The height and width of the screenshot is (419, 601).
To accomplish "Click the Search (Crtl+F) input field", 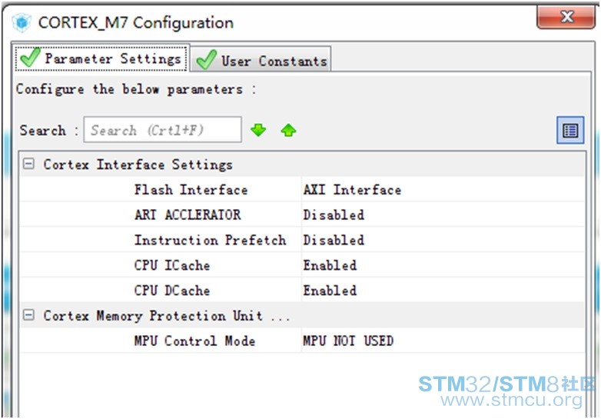I will pos(162,130).
